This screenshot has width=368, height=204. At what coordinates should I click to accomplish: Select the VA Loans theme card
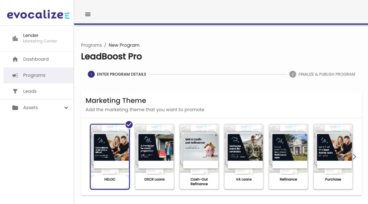click(x=244, y=157)
